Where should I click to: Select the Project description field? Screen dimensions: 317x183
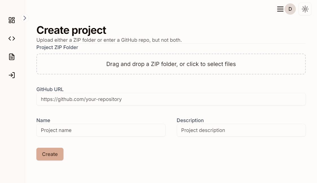coord(241,130)
